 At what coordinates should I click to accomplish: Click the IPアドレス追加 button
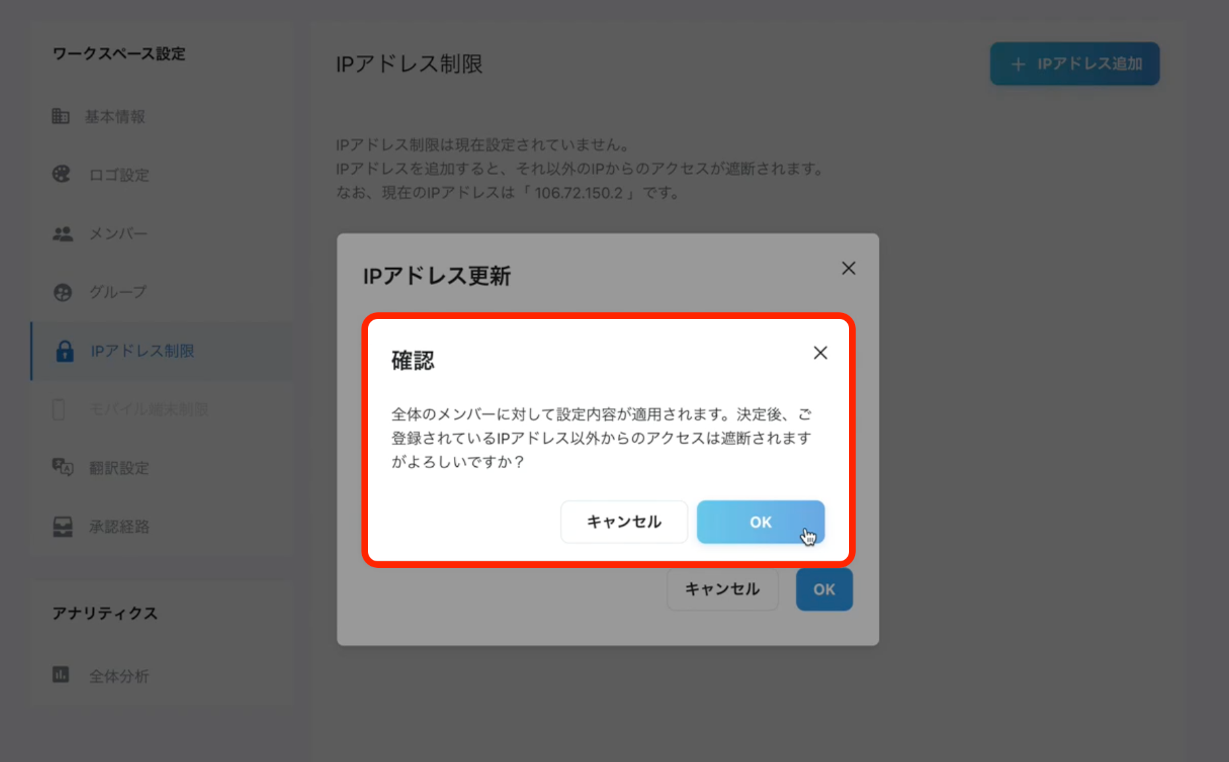point(1074,63)
